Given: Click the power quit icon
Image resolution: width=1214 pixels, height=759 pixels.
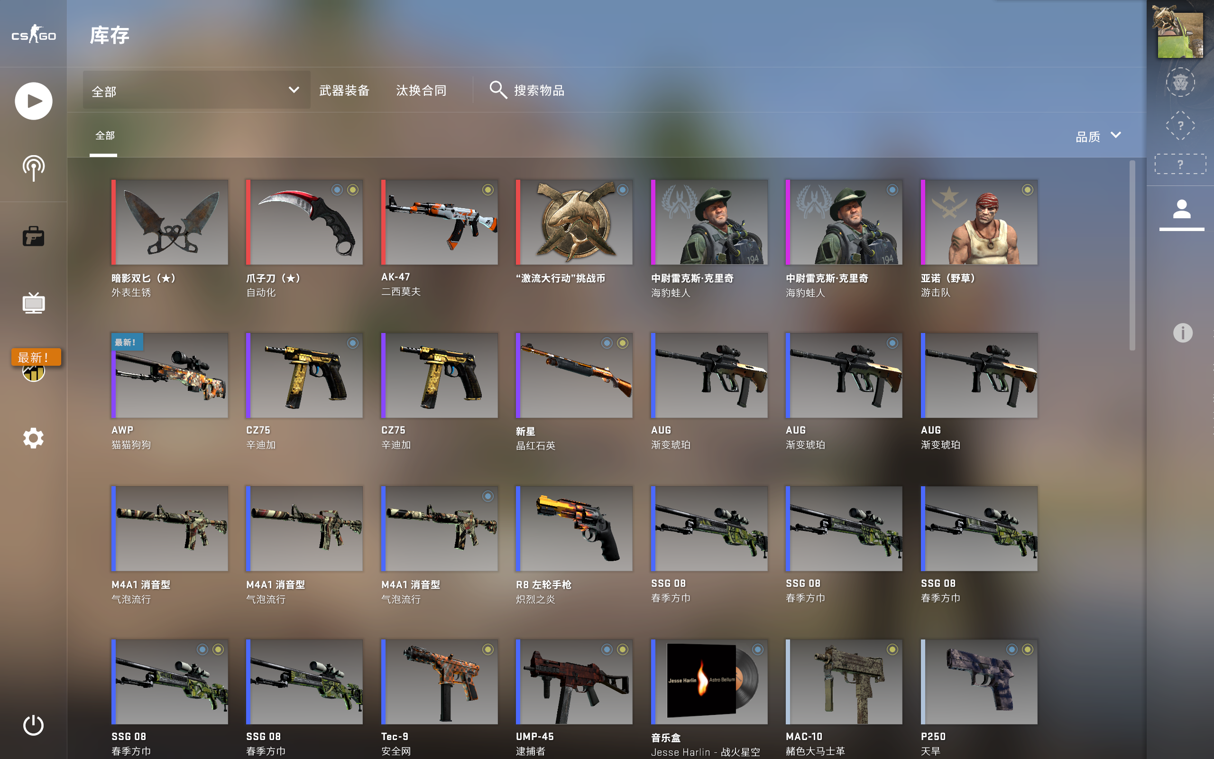Looking at the screenshot, I should (34, 725).
